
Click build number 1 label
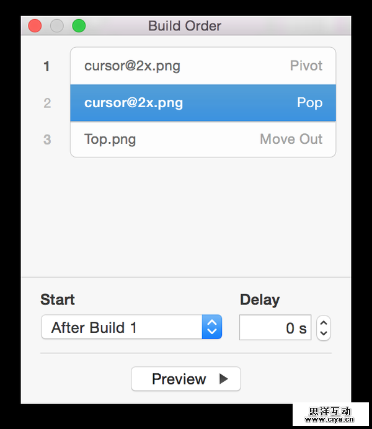[46, 66]
